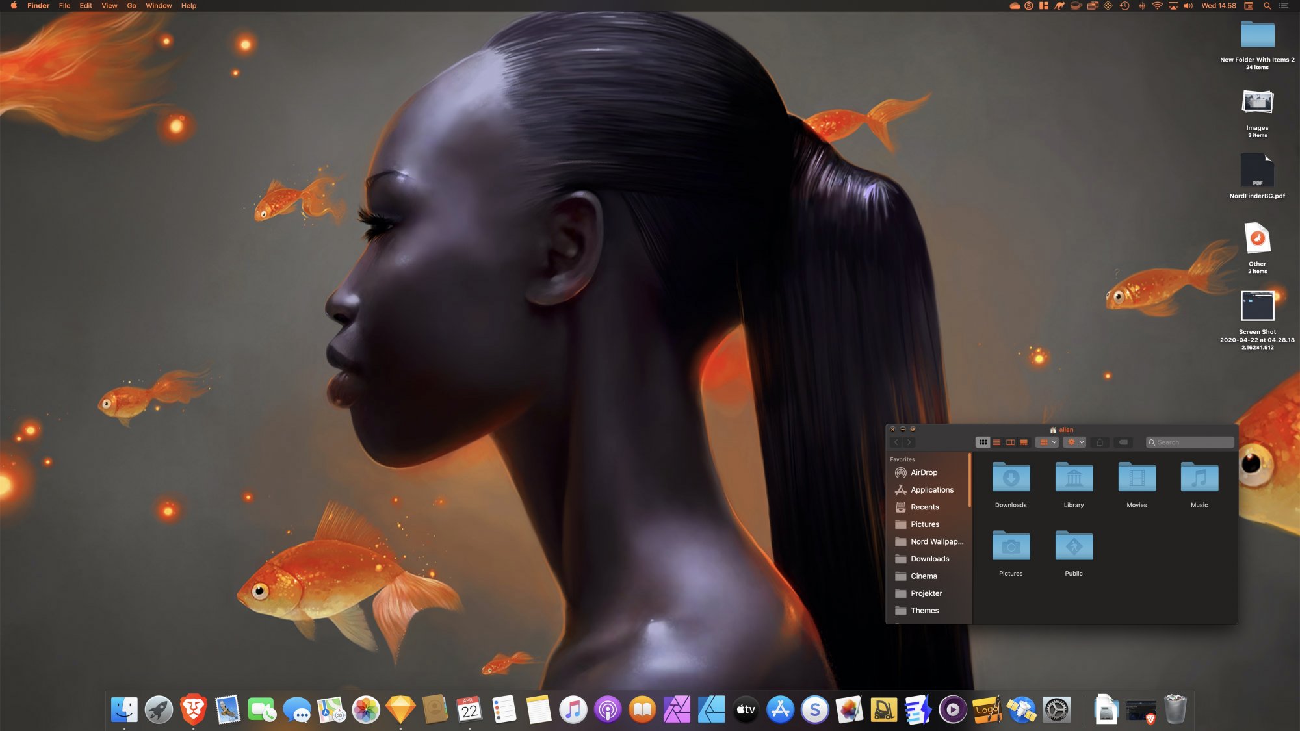1300x731 pixels.
Task: Open Messages from the Dock
Action: (x=297, y=710)
